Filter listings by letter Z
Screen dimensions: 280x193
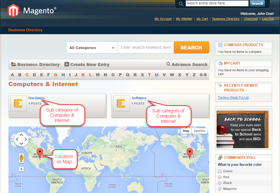point(194,75)
